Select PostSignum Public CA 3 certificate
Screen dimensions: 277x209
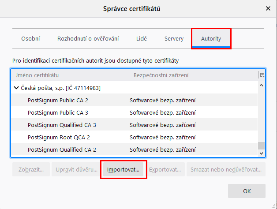(x=58, y=112)
